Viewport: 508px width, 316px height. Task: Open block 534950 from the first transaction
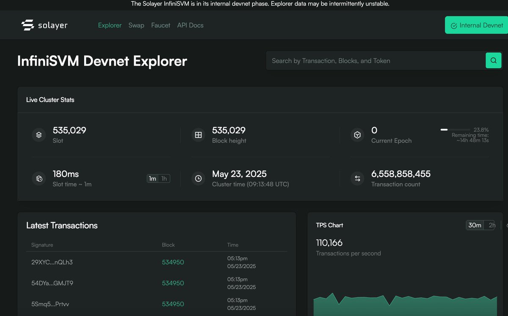click(173, 262)
